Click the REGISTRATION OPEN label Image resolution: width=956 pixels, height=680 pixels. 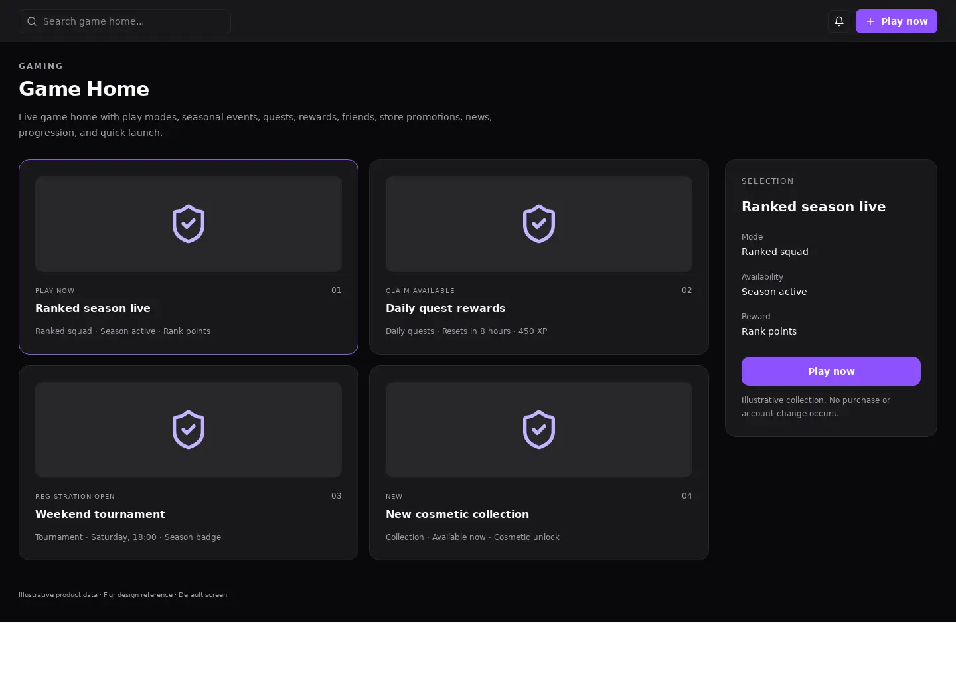click(x=75, y=497)
